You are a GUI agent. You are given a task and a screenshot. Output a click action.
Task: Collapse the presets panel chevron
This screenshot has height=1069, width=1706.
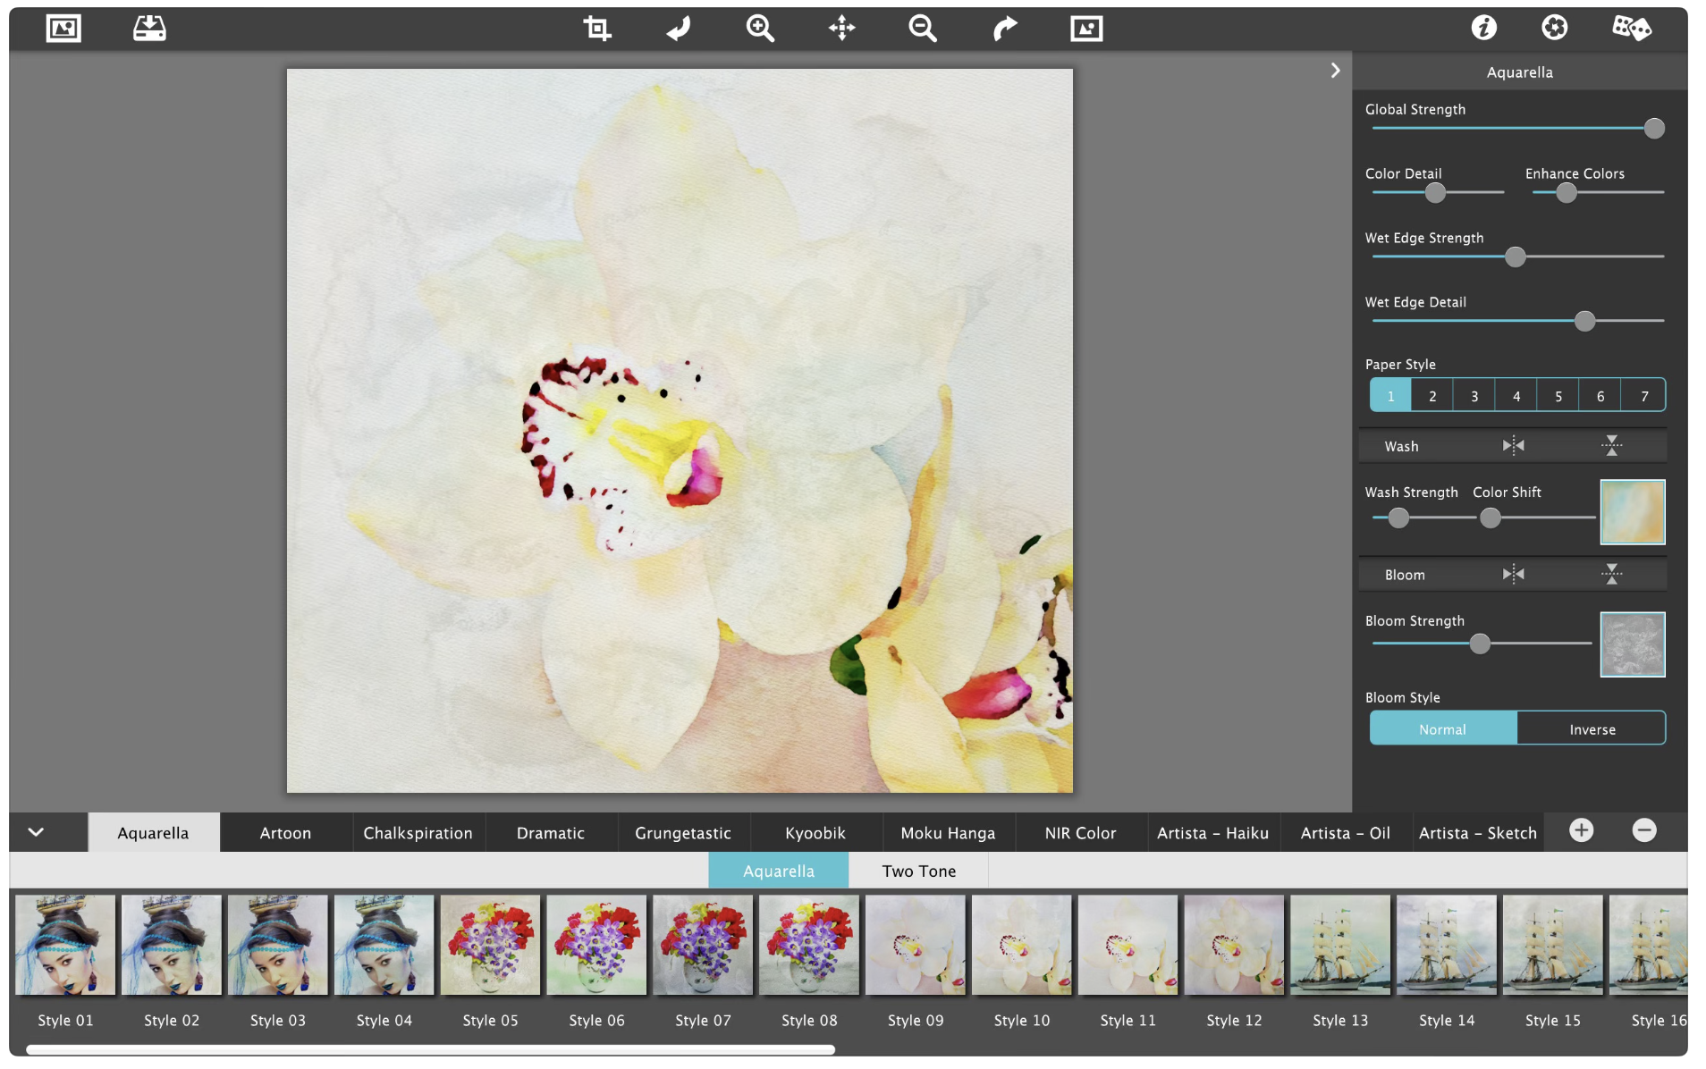click(36, 832)
